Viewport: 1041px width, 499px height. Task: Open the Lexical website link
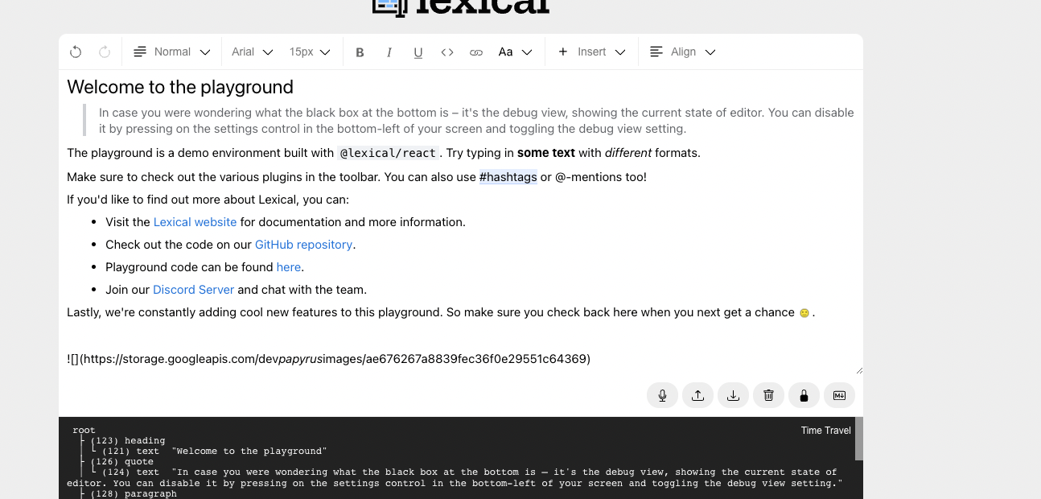point(195,222)
